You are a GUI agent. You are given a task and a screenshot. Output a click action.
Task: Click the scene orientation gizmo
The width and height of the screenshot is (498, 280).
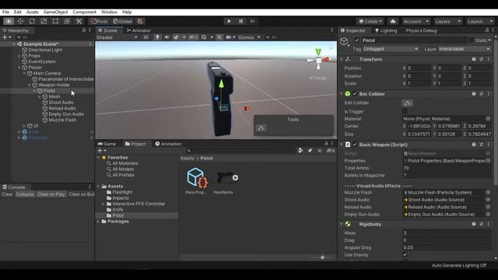pos(319,59)
